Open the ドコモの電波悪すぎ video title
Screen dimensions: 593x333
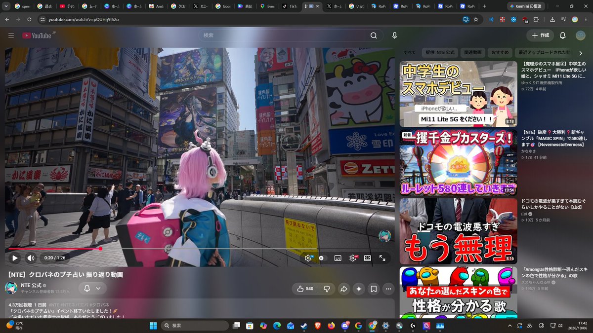(x=553, y=205)
